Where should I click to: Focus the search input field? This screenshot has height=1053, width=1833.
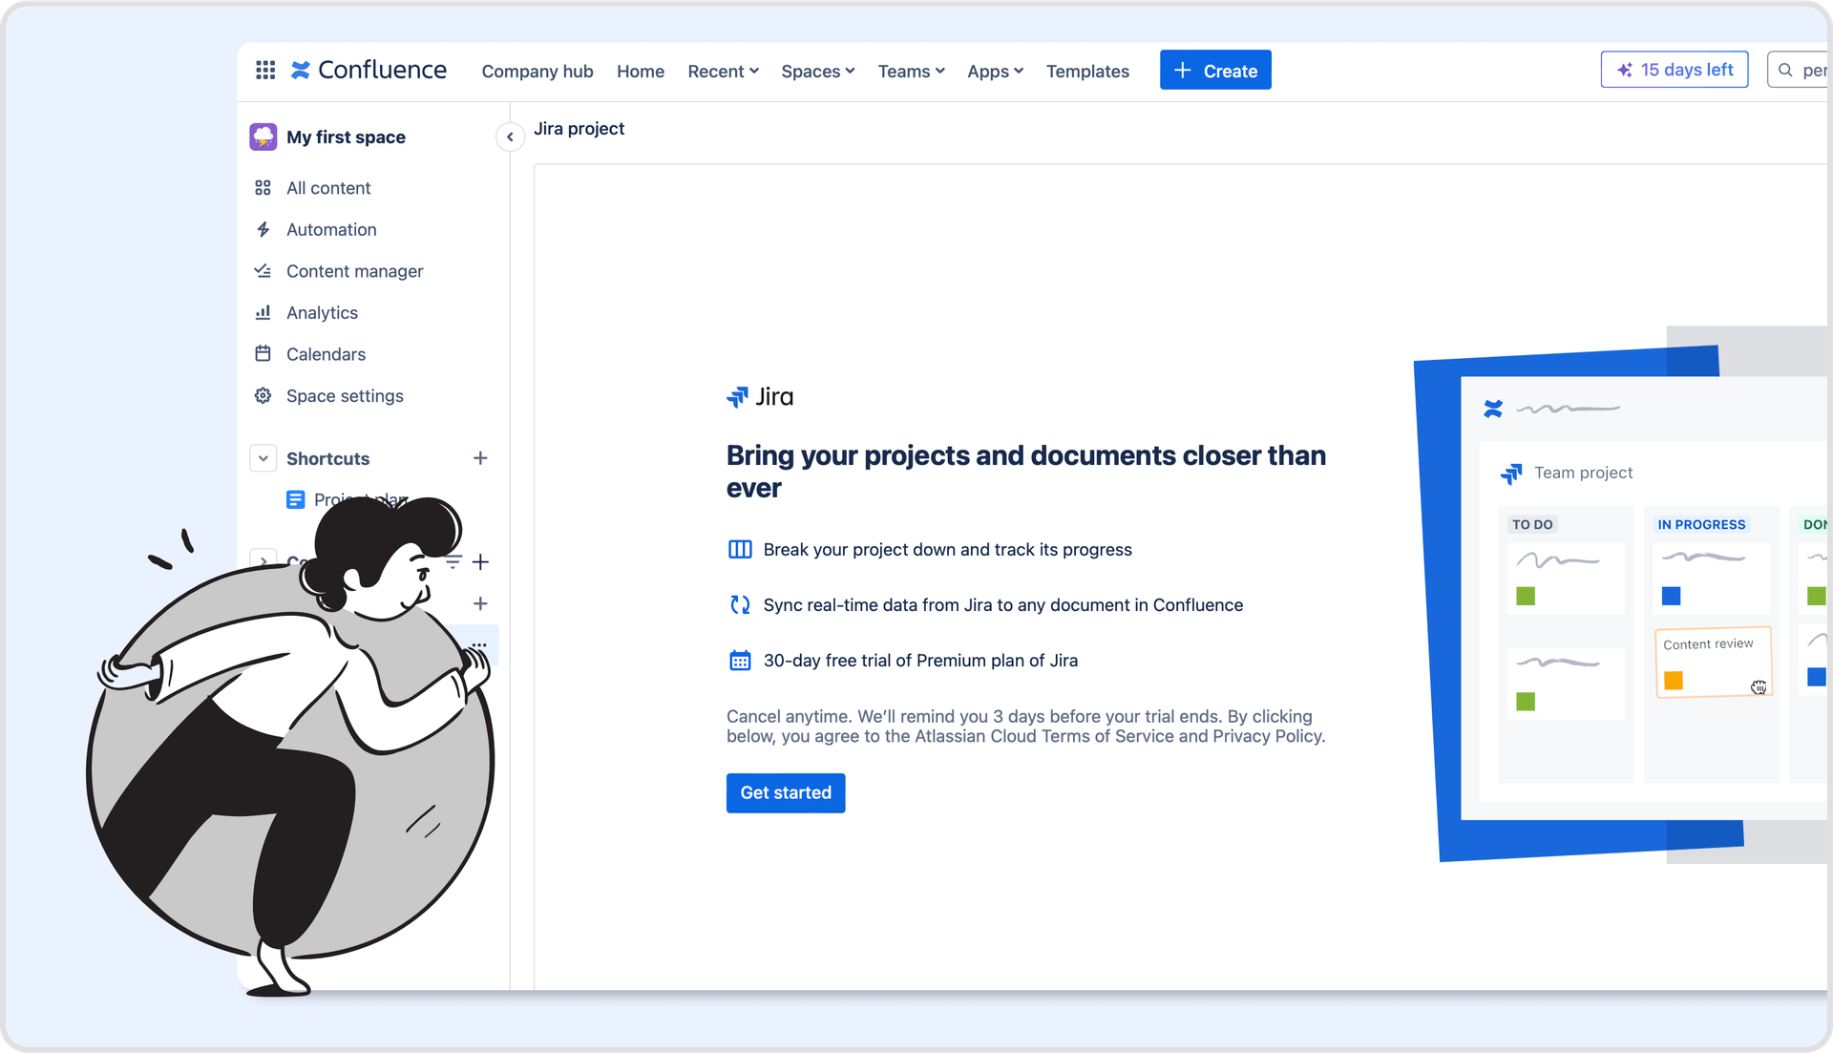[x=1800, y=70]
